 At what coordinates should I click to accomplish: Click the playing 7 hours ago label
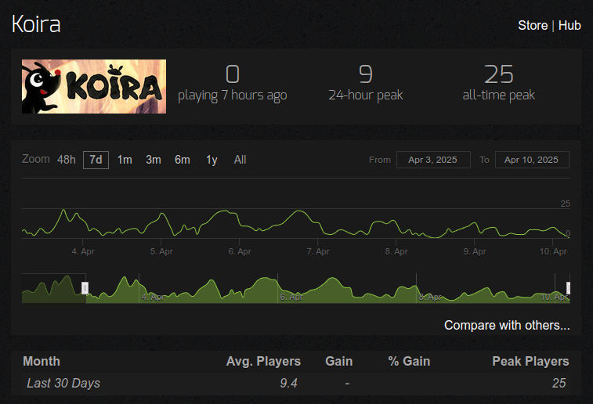tap(233, 96)
